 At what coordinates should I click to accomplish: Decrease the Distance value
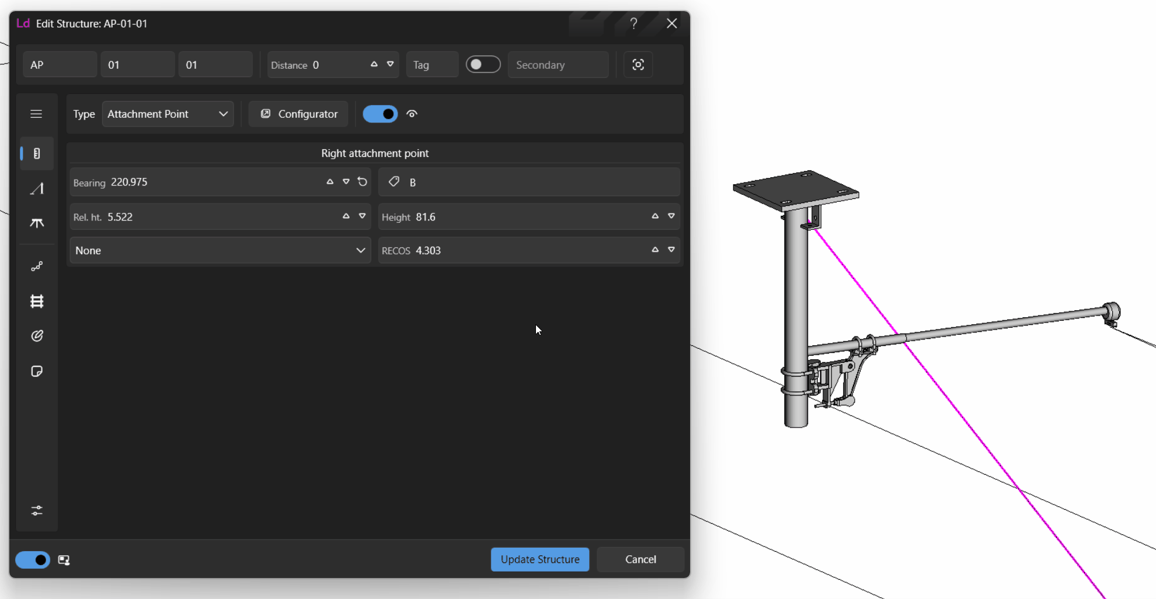pyautogui.click(x=390, y=64)
